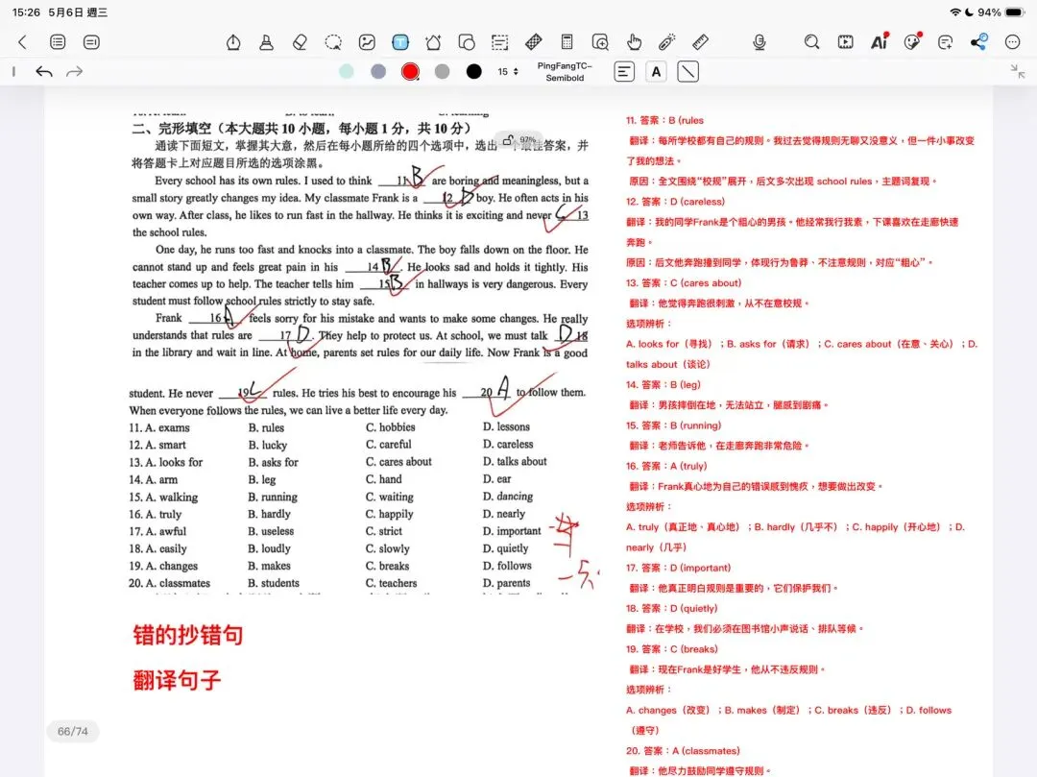This screenshot has width=1037, height=777.
Task: Open the more options ellipsis menu
Action: [1013, 42]
